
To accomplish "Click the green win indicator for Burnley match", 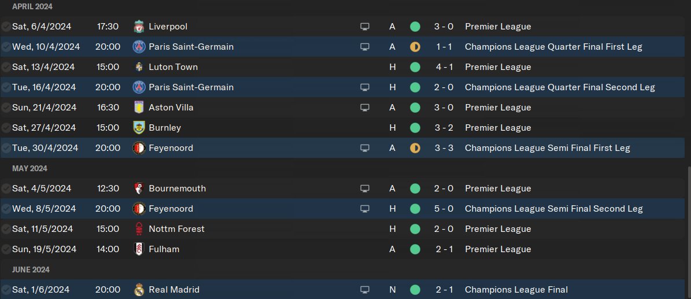I will coord(415,128).
